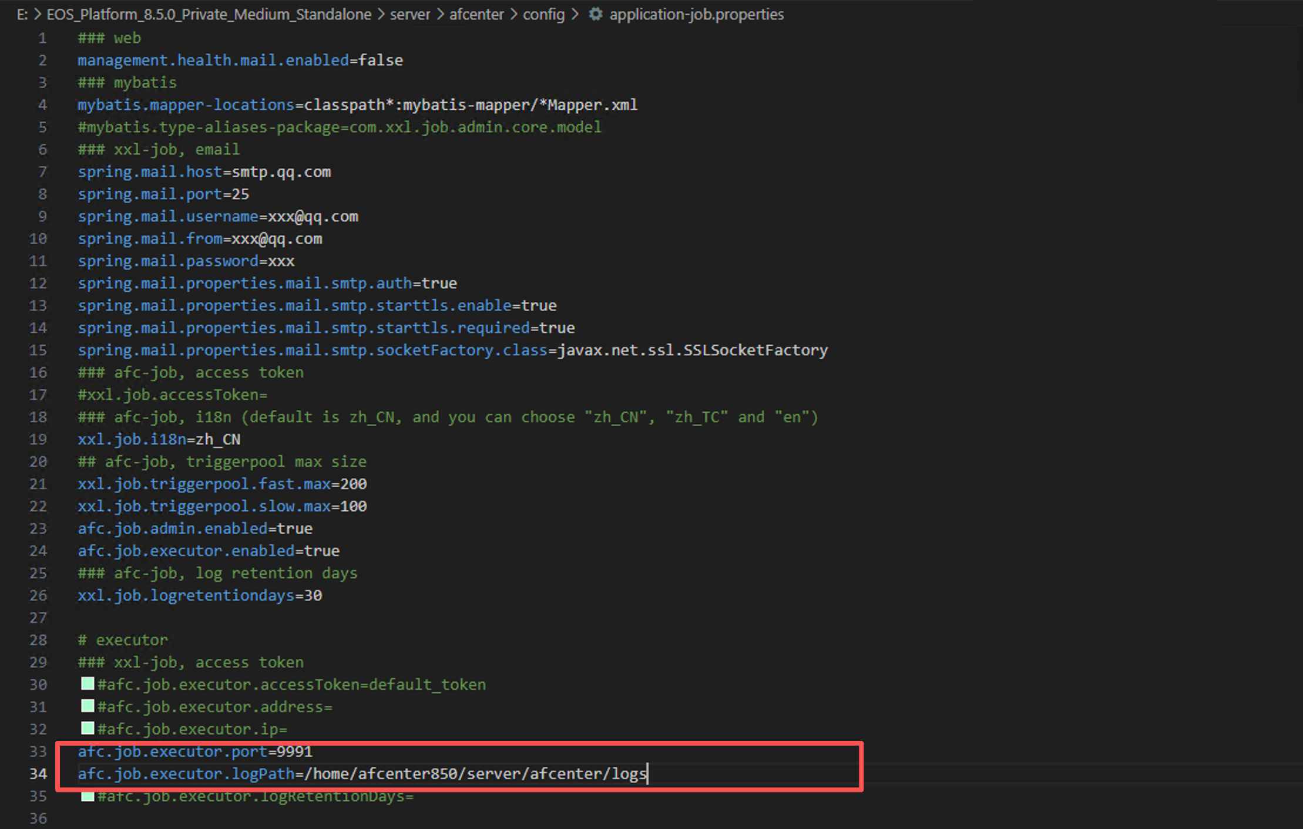The height and width of the screenshot is (829, 1303).
Task: Click line number 1 in gutter
Action: coord(42,38)
